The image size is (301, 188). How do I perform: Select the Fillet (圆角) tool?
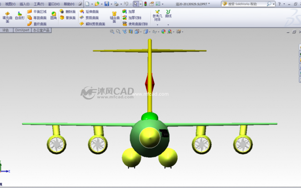pyautogui.click(x=53, y=16)
